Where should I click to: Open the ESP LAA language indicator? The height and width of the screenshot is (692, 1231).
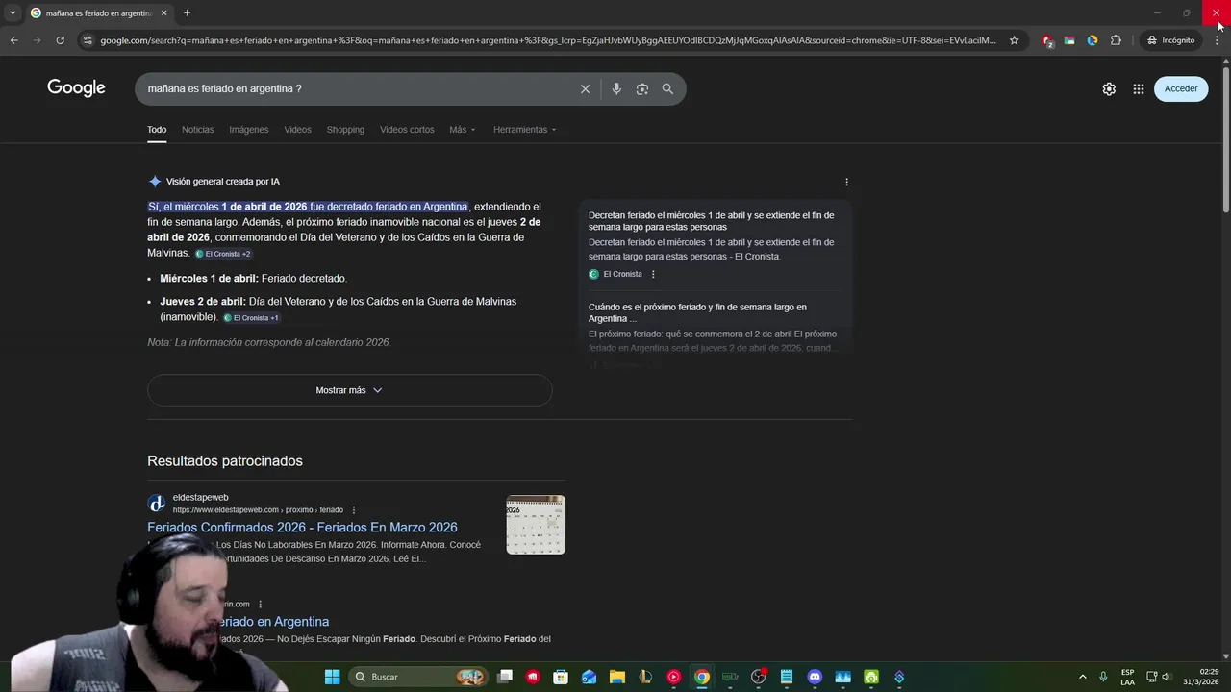pyautogui.click(x=1127, y=677)
